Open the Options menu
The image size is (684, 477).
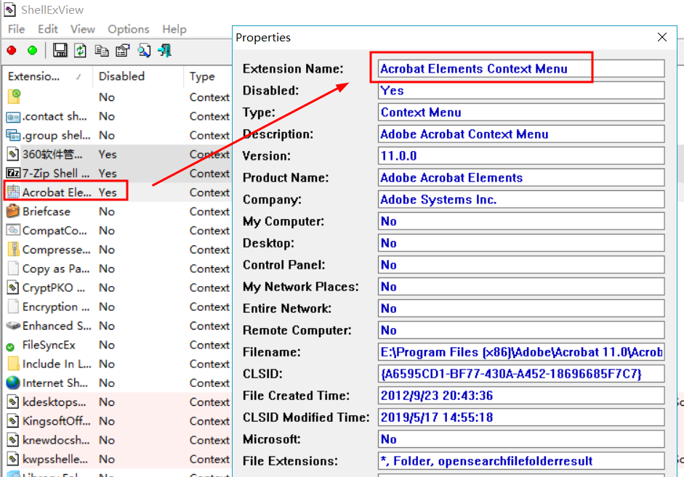128,29
